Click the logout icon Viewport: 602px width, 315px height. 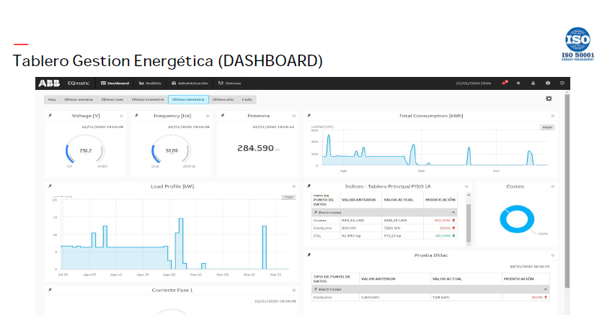[x=562, y=83]
